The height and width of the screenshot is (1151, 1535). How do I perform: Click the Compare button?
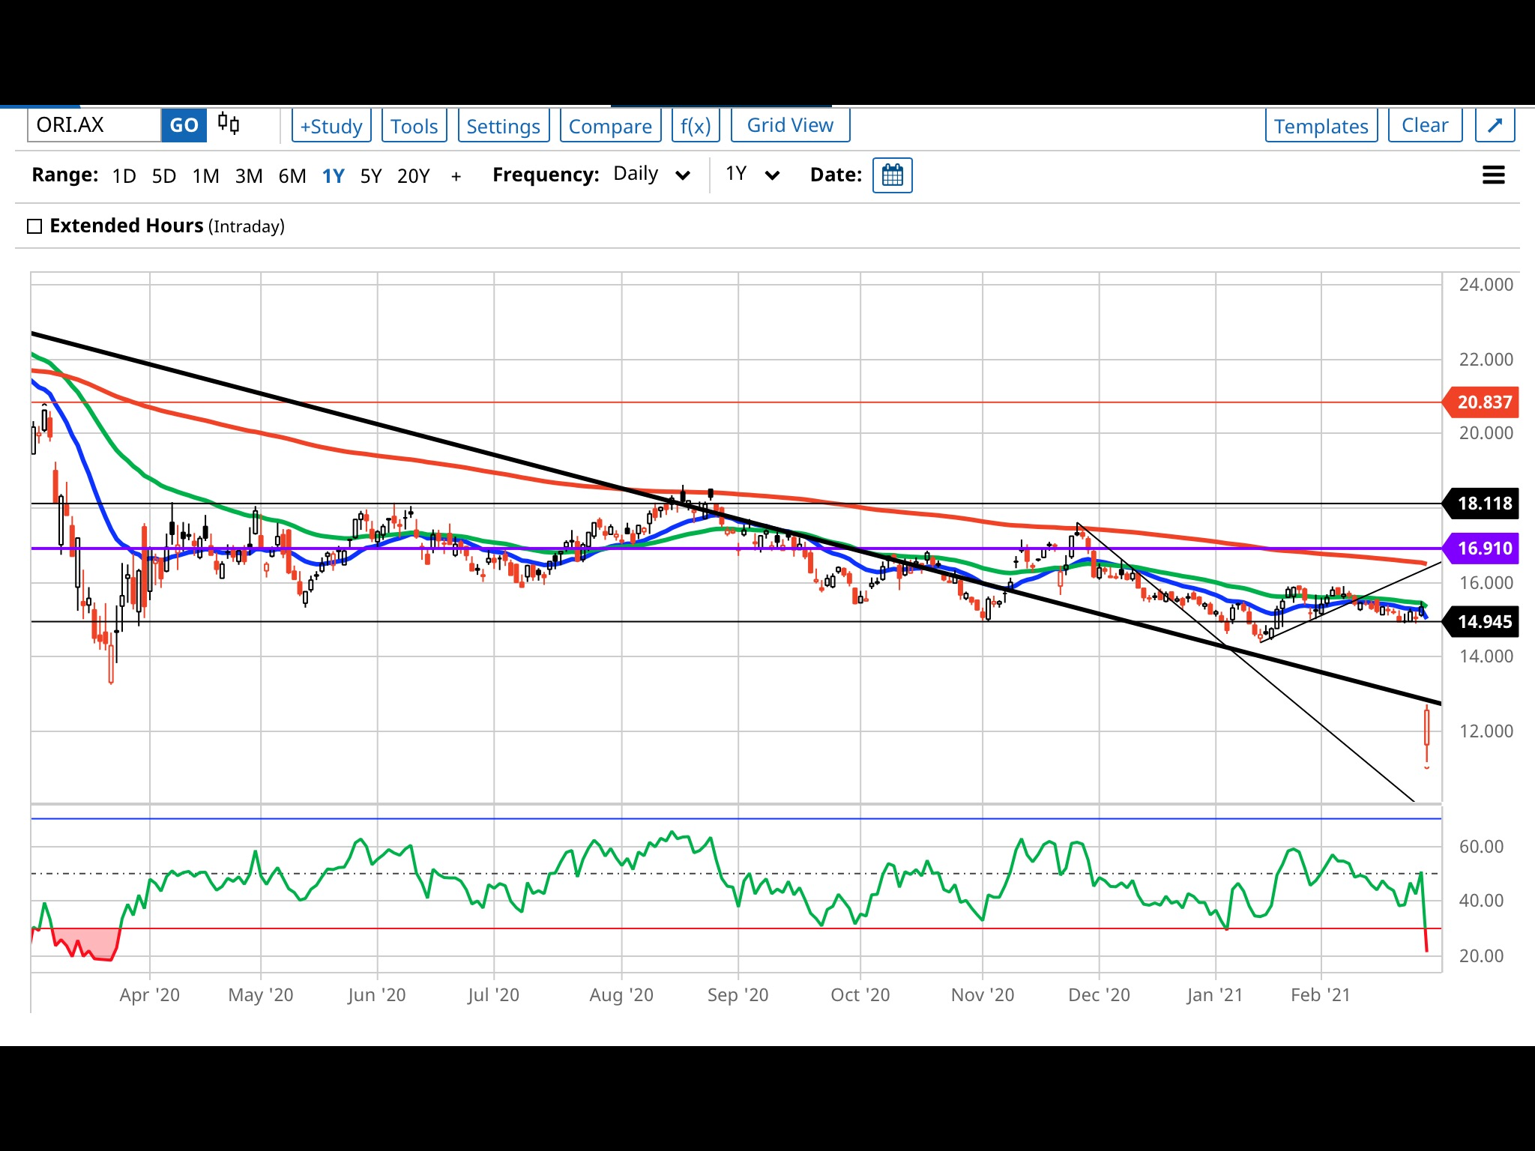[x=610, y=125]
